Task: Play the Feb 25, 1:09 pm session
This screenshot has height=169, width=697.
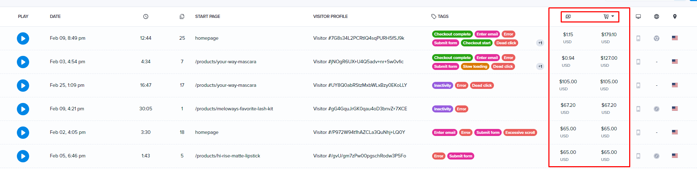Action: pyautogui.click(x=23, y=85)
